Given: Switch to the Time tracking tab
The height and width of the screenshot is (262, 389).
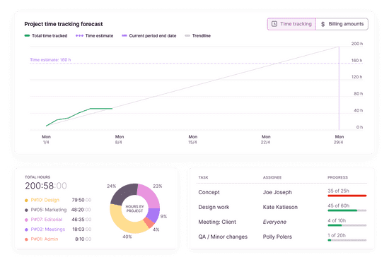Looking at the screenshot, I should pos(291,24).
